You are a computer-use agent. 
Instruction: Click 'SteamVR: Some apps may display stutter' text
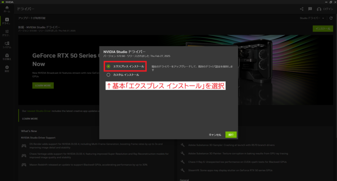point(230,170)
